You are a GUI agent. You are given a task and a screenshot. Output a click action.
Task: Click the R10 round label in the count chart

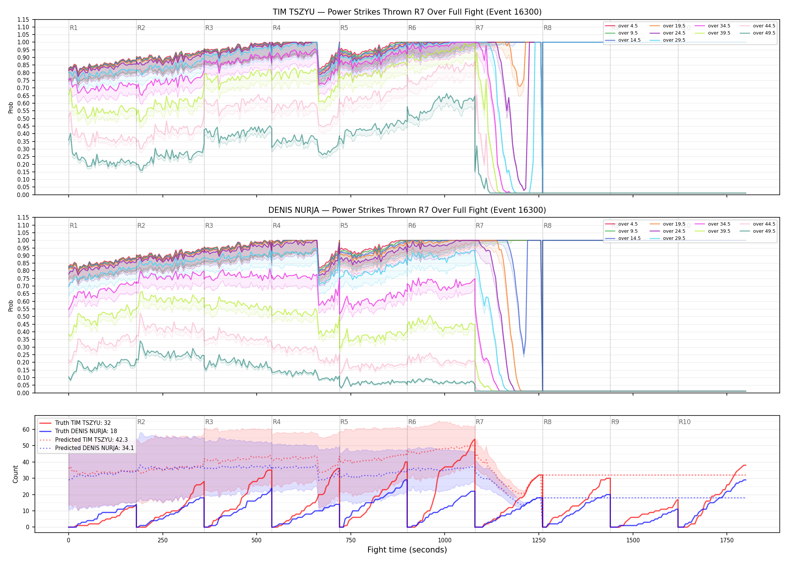pos(684,422)
